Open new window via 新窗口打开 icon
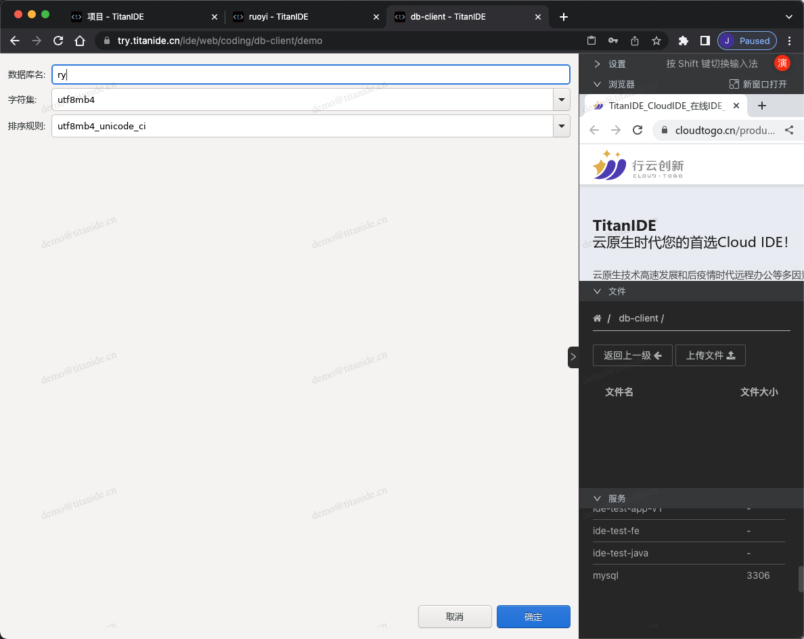Screen dimensions: 804x639 click(x=734, y=84)
